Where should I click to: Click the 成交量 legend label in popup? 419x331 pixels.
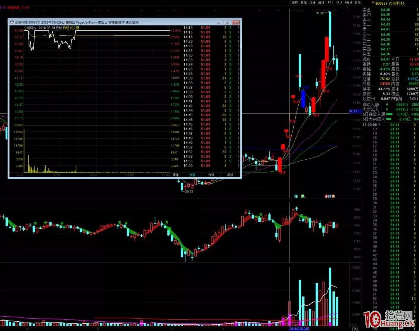point(74,28)
